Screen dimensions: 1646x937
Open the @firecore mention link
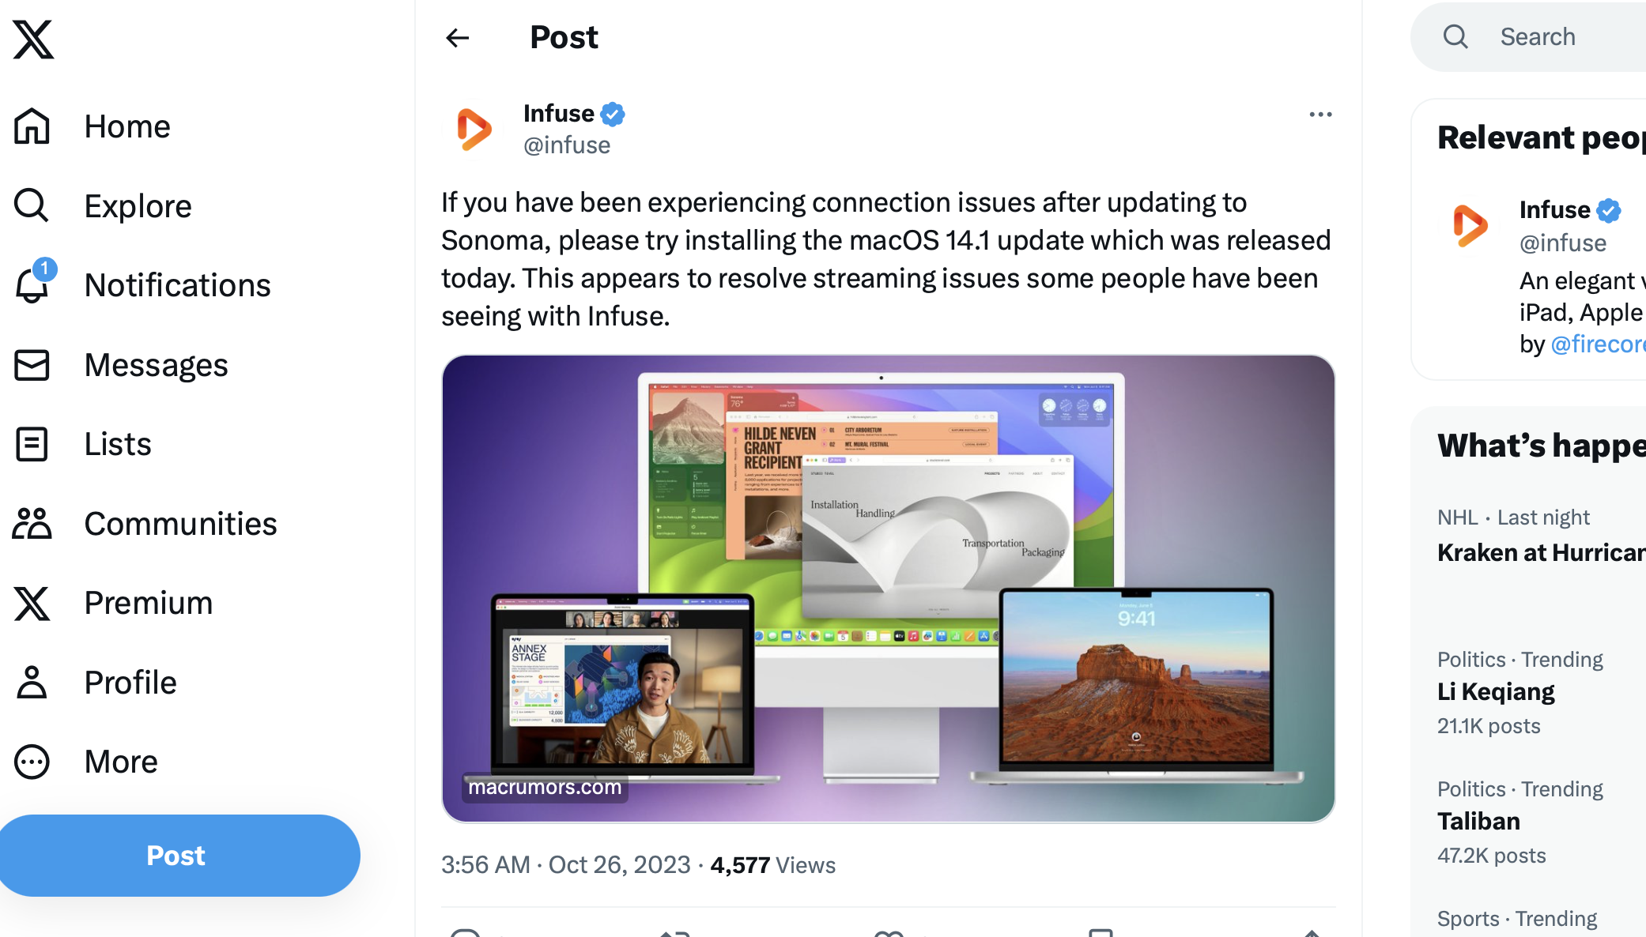tap(1597, 344)
